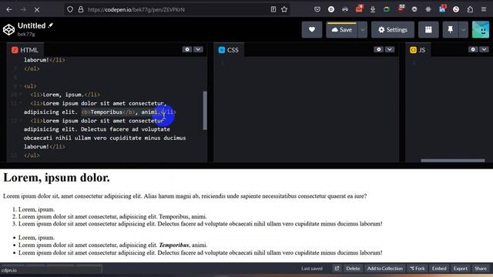Open the pinned items dropdown arrow
The image size is (493, 277).
pos(464,29)
